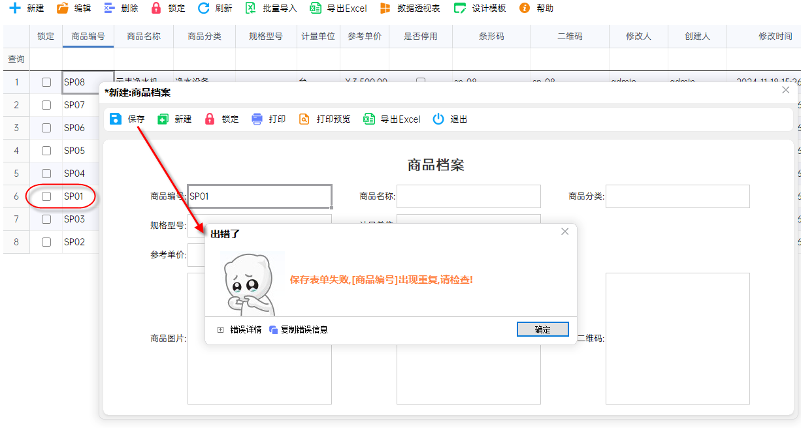801x428 pixels.
Task: Click the 二维码 column header
Action: click(570, 37)
